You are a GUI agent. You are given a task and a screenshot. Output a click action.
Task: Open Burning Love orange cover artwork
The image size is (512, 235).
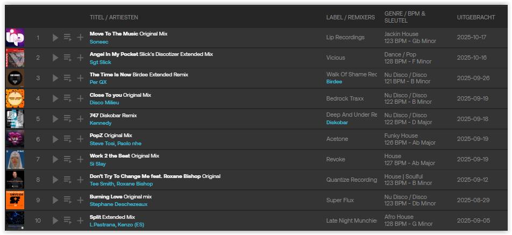tap(15, 201)
